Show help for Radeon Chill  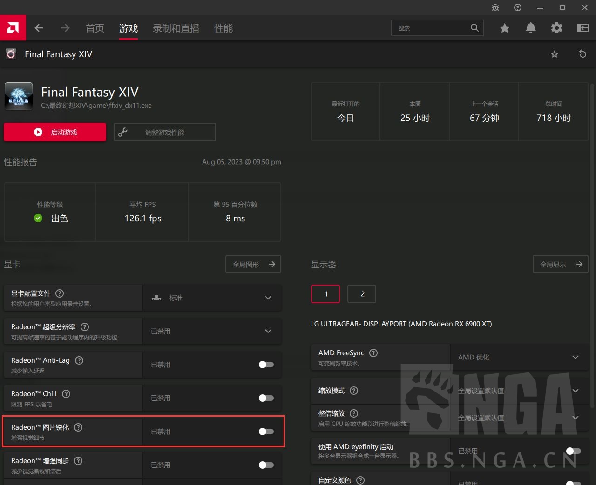(66, 394)
